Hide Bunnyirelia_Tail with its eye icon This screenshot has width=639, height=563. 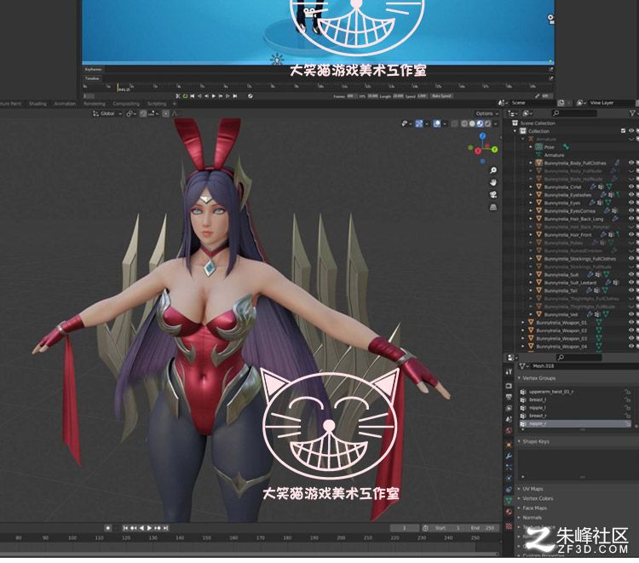coord(631,290)
